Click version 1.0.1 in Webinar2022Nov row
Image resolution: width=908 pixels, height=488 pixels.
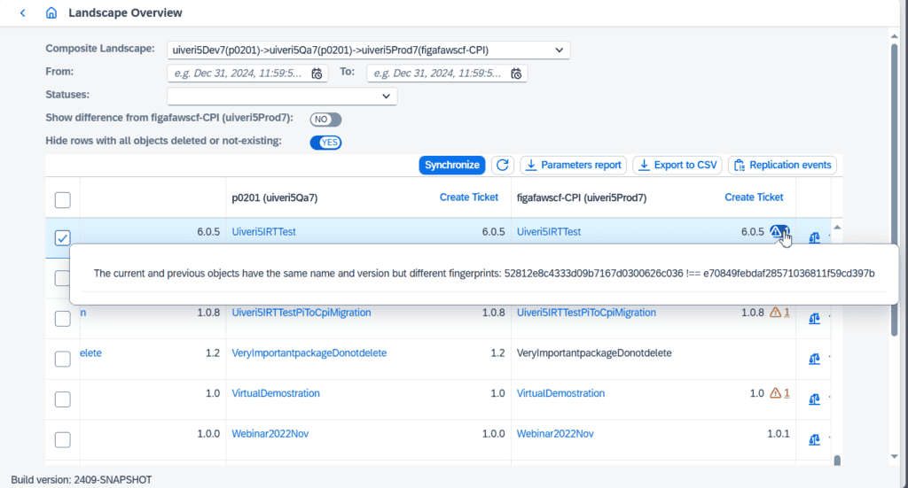[x=779, y=434]
